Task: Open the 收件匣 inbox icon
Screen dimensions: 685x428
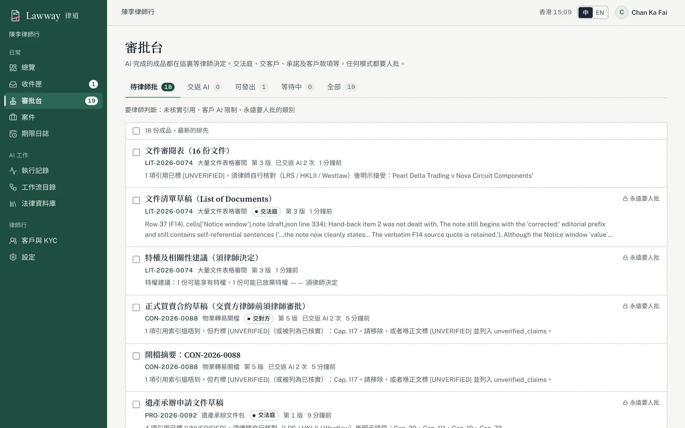Action: (13, 84)
